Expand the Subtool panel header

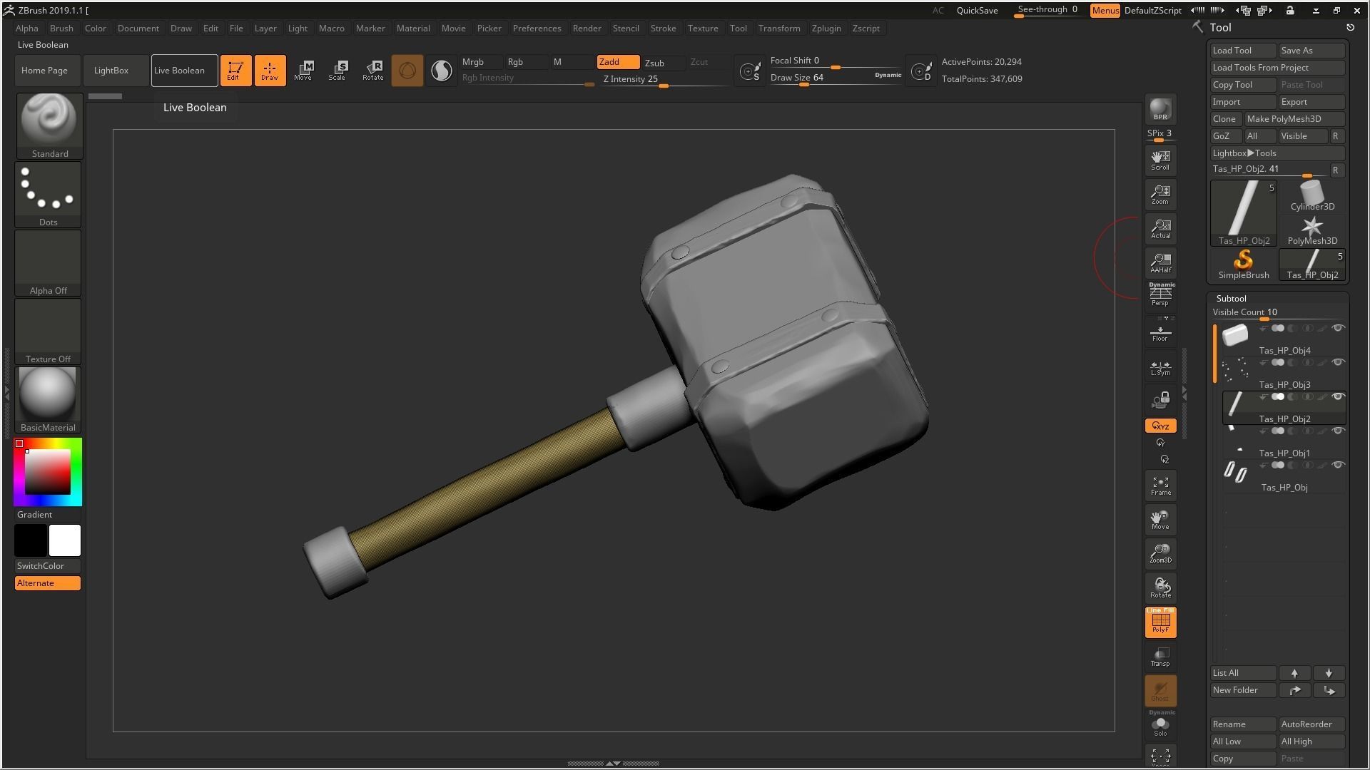point(1231,298)
